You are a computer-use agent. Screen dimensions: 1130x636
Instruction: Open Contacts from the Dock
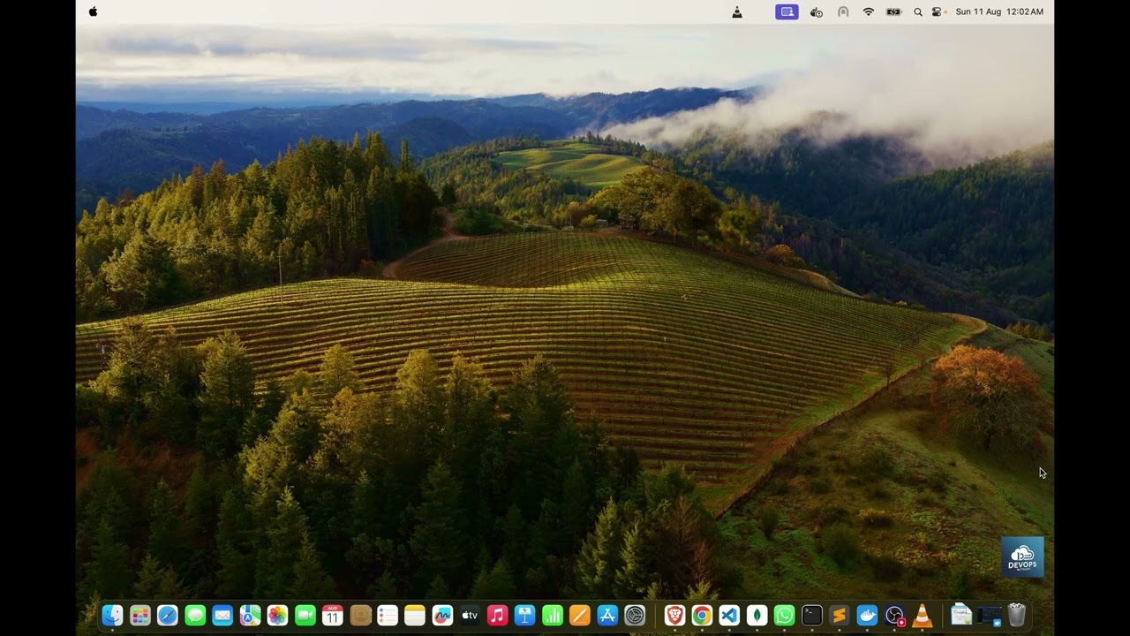[360, 616]
